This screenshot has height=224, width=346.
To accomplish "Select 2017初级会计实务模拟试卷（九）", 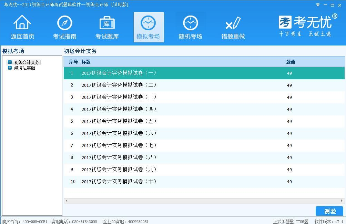I will [x=204, y=170].
